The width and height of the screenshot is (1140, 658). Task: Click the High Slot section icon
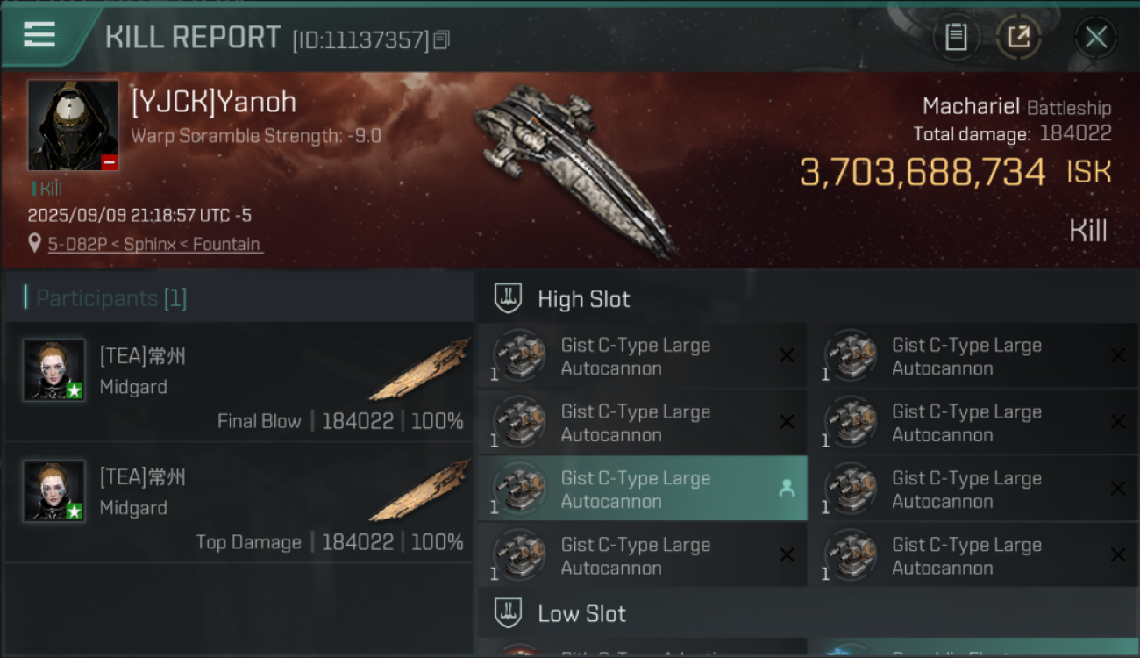click(509, 298)
